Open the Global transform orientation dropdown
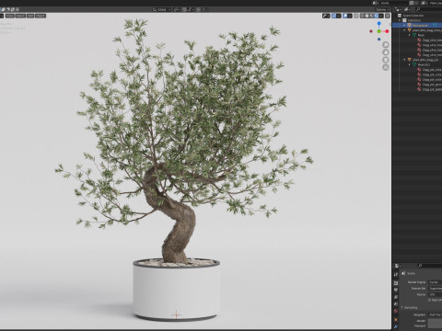Screen dimensions: 442x331 [161, 9]
